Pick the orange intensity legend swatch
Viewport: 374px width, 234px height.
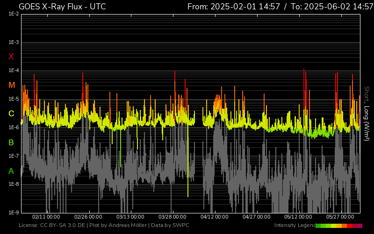345,226
